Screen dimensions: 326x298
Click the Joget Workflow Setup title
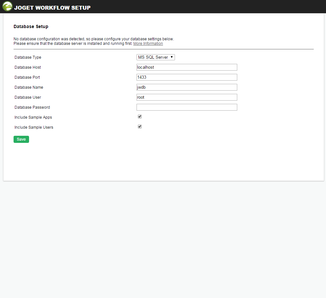click(x=52, y=8)
